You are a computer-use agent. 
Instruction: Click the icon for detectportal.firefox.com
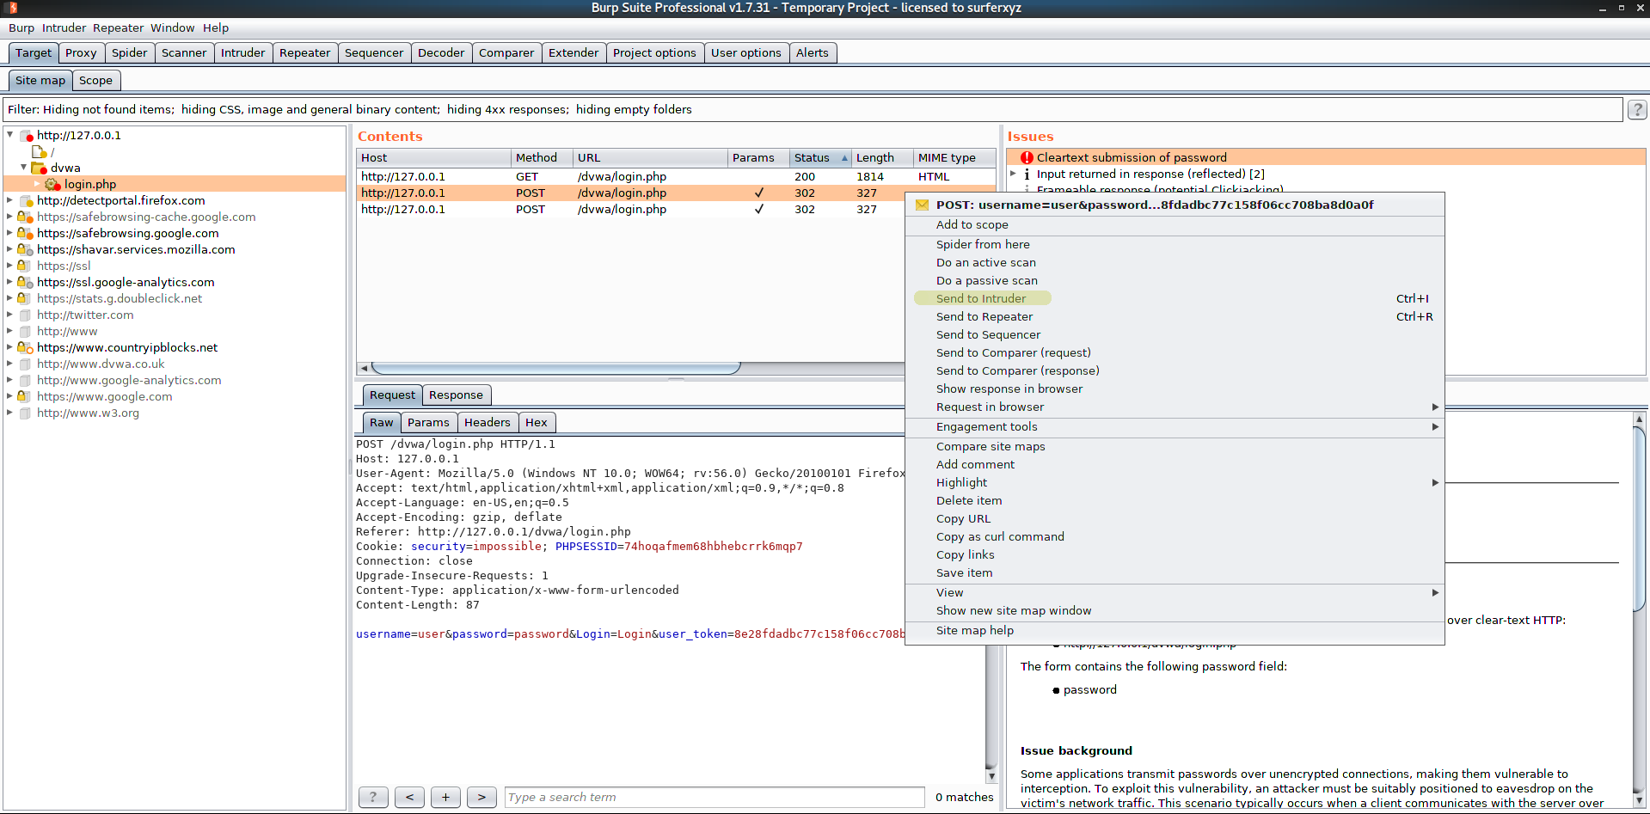pyautogui.click(x=25, y=200)
